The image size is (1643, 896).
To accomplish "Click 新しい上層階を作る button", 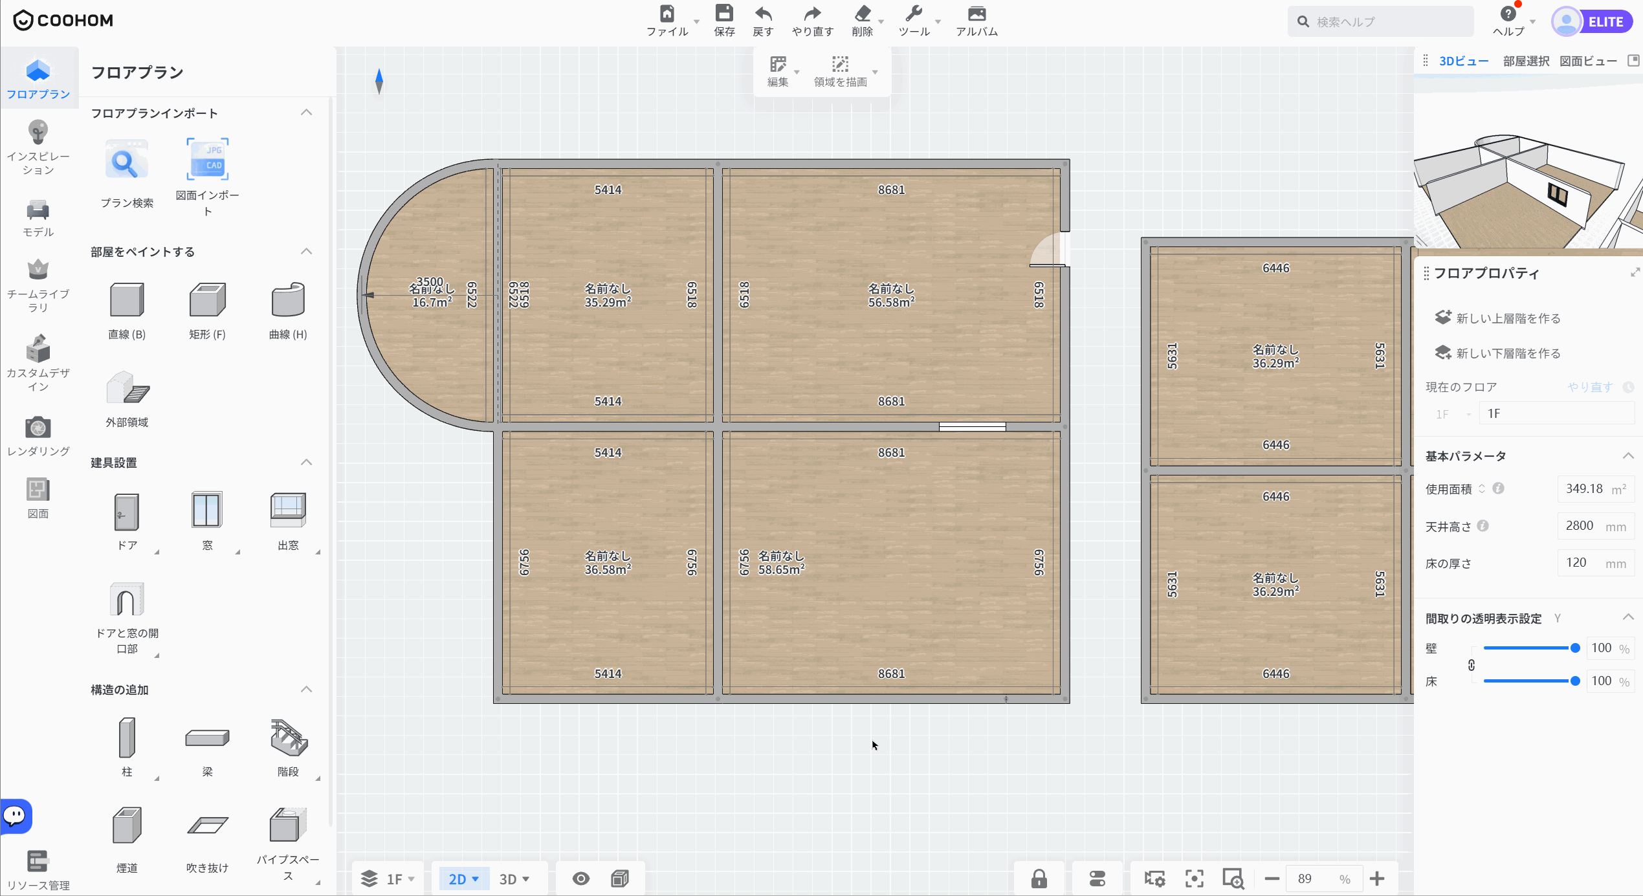I will point(1497,318).
